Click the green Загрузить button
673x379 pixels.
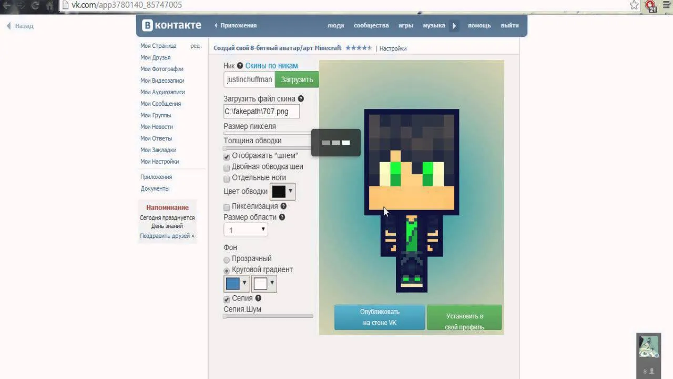coord(297,79)
